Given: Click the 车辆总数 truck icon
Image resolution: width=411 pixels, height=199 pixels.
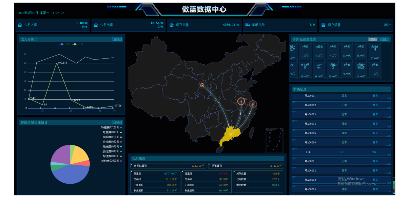Looking at the screenshot, I should [x=247, y=25].
